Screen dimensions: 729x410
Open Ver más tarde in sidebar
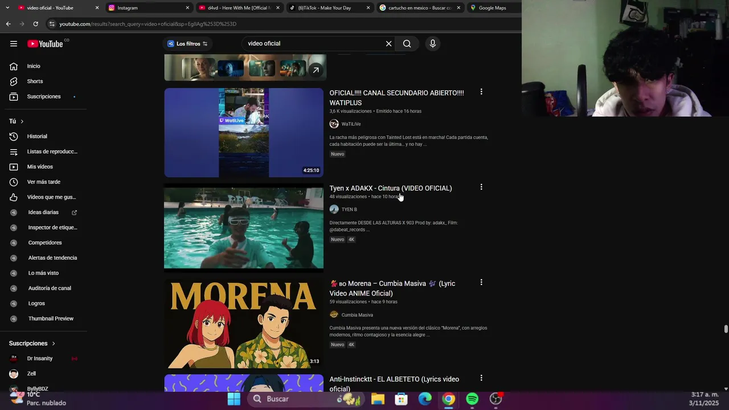43,182
